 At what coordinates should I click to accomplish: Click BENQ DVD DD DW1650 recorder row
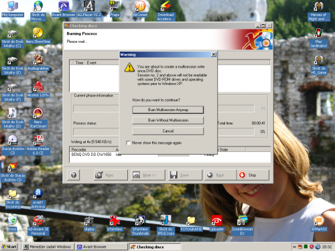point(170,155)
